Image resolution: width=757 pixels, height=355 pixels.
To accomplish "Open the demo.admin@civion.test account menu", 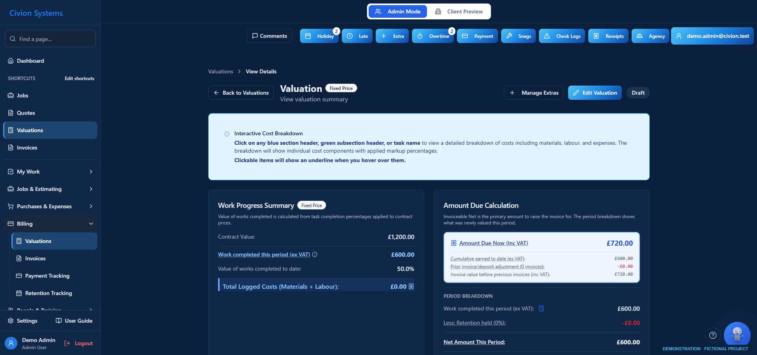I will [712, 36].
